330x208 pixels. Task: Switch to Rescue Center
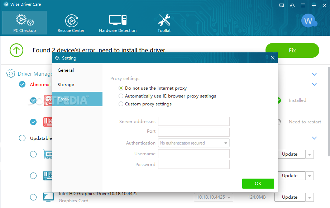[71, 23]
